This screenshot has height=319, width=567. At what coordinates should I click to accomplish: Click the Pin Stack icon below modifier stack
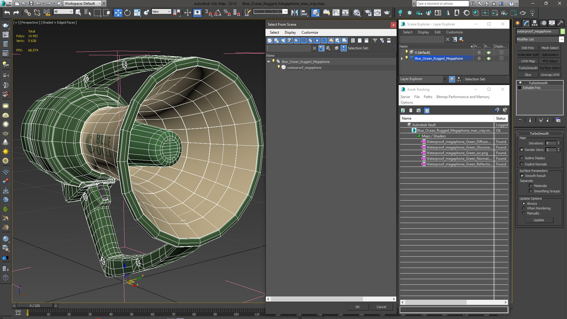pyautogui.click(x=520, y=120)
